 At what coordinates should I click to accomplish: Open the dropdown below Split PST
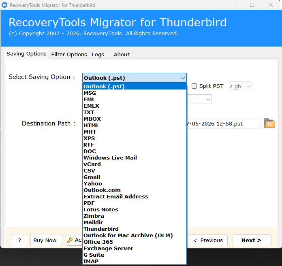[199, 99]
